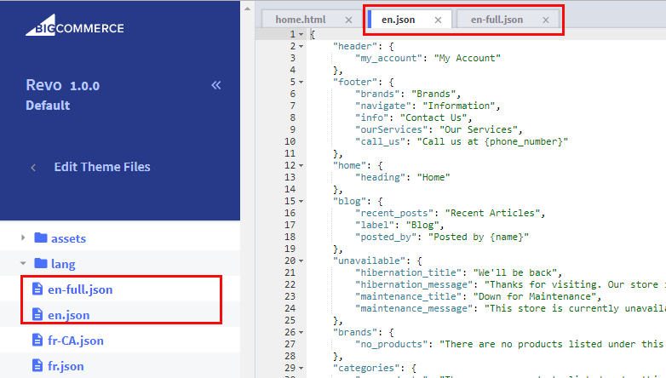Place cursor on the "my_account" line in editor

pyautogui.click(x=428, y=58)
